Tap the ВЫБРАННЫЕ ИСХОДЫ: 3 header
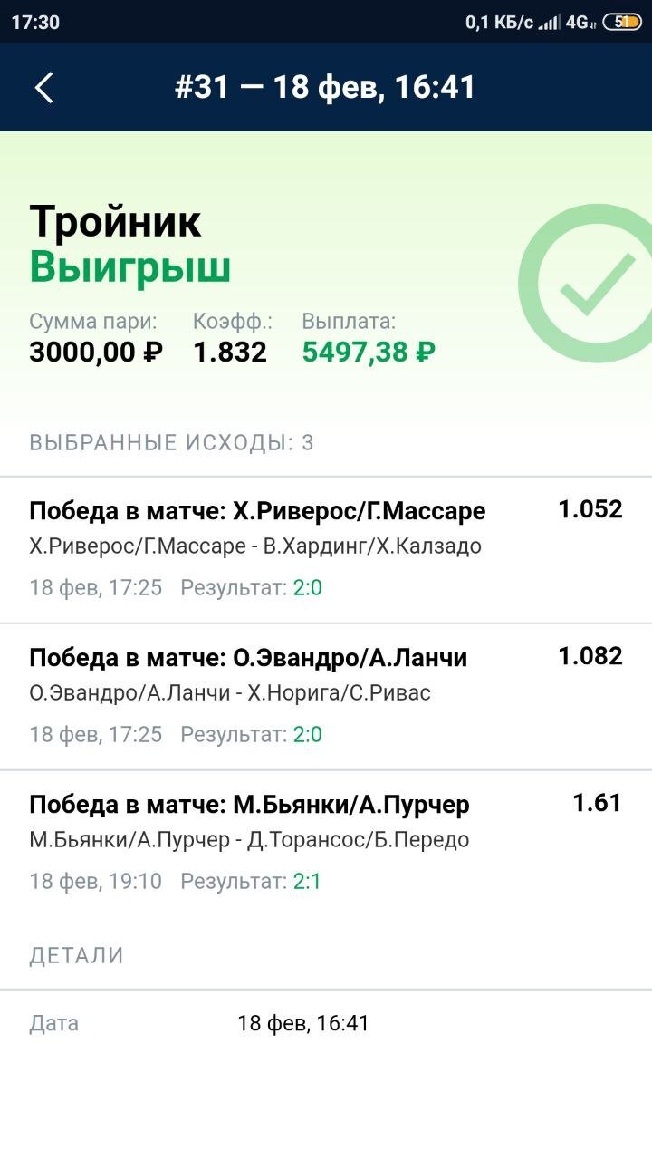The width and height of the screenshot is (652, 1160). tap(172, 443)
